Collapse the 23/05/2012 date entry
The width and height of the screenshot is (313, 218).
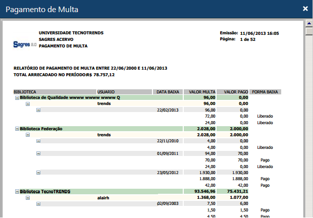point(38,172)
